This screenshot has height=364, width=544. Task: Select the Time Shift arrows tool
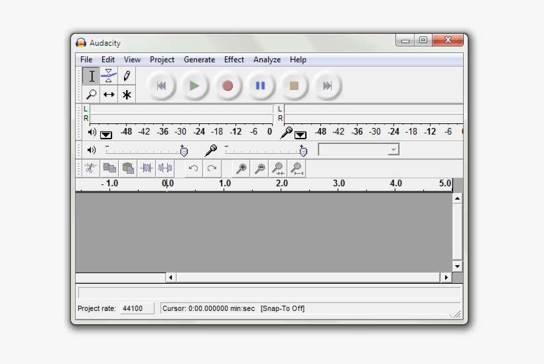pos(109,94)
